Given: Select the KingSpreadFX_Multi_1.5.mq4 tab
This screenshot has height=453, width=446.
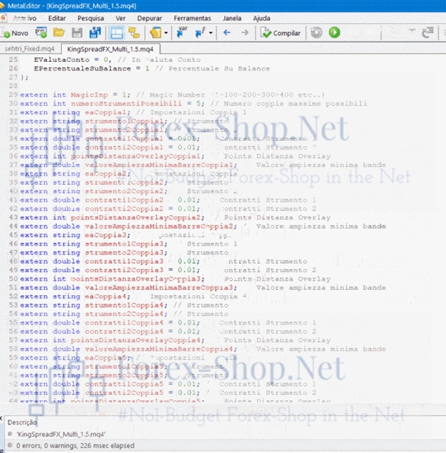Looking at the screenshot, I should coord(110,49).
